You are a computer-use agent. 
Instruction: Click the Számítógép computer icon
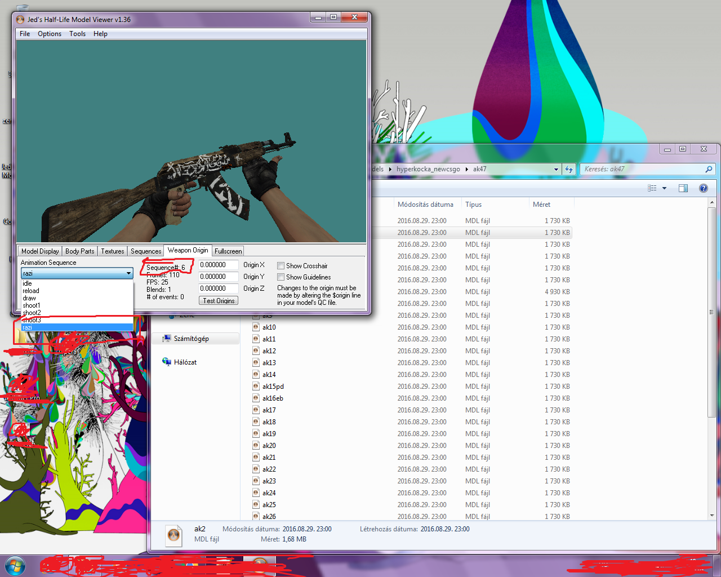coord(167,339)
